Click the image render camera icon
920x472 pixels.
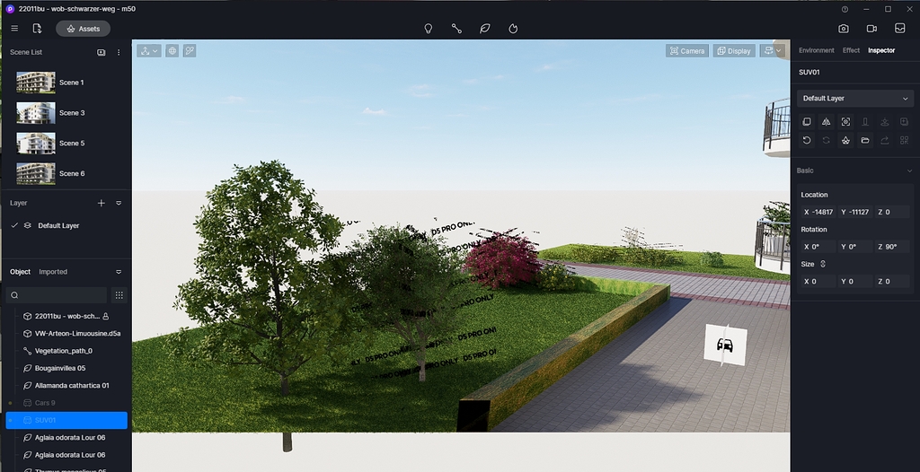[843, 29]
